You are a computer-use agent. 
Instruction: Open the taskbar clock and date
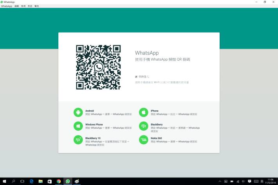point(271,181)
